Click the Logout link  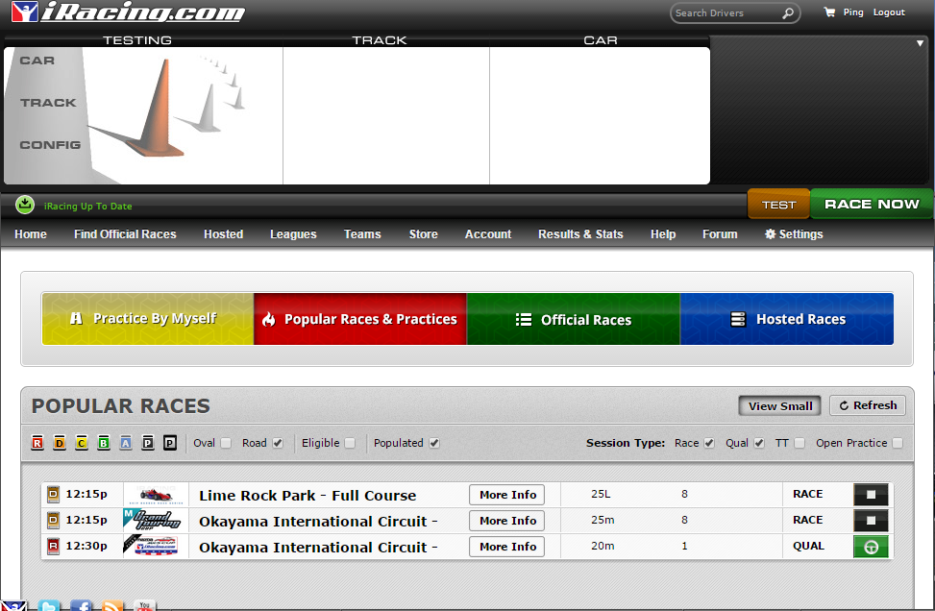(x=889, y=12)
